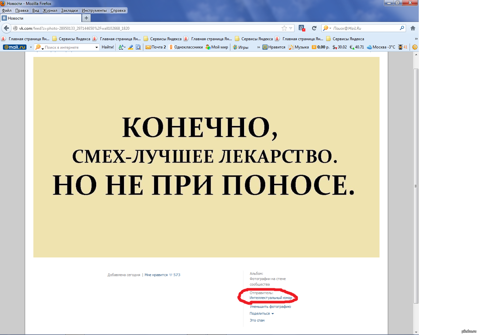Select the Новости tab
Viewport: 478px width, 335px height.
[41, 18]
